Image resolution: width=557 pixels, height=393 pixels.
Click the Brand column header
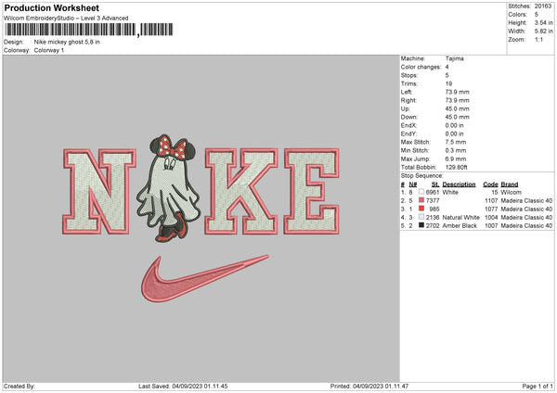510,184
